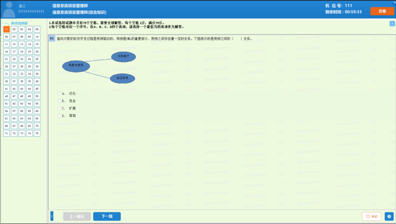Select answer option A 泛化

[60, 93]
